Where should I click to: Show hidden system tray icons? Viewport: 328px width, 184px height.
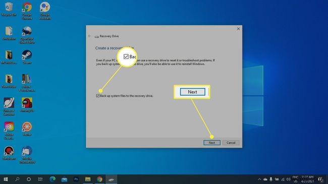(x=259, y=179)
